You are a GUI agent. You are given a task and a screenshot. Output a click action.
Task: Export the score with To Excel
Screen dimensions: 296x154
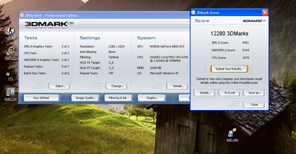tap(229, 93)
